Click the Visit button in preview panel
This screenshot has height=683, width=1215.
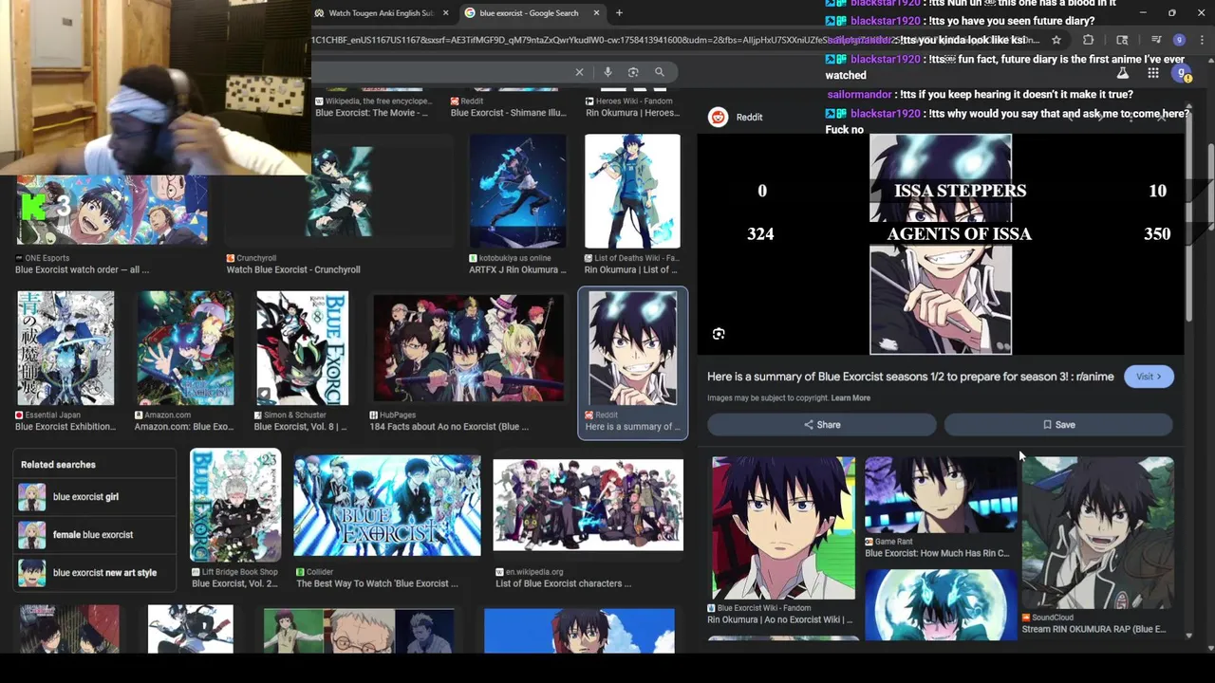[x=1149, y=377]
